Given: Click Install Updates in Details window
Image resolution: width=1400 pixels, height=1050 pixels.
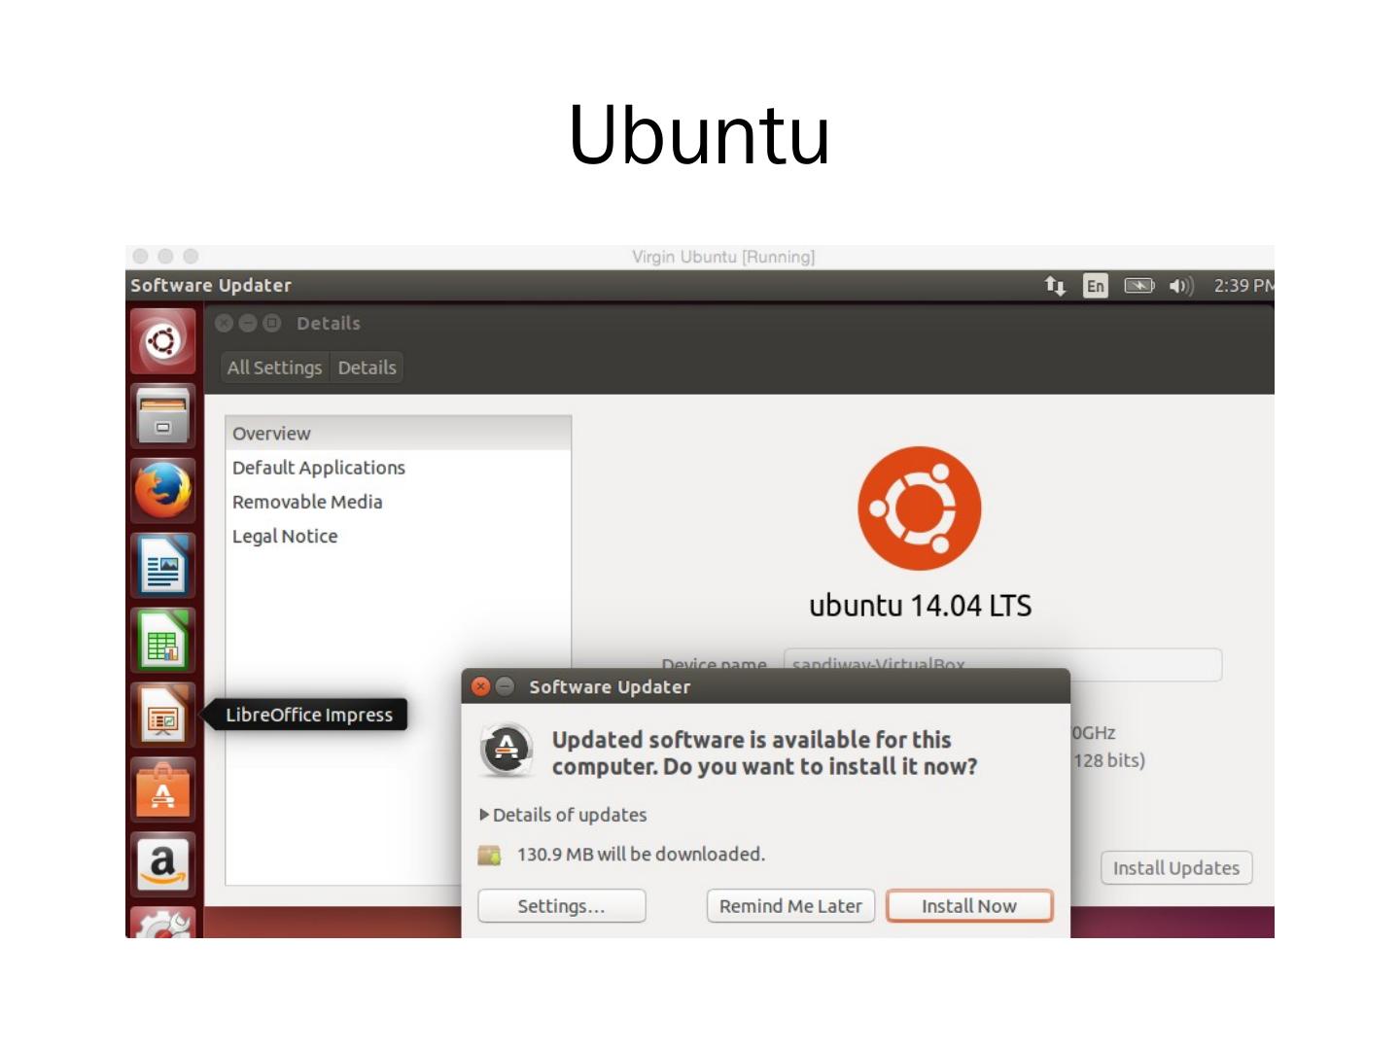Looking at the screenshot, I should pyautogui.click(x=1176, y=868).
